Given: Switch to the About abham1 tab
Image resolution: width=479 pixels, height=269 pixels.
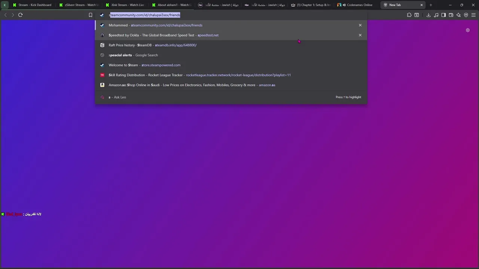Looking at the screenshot, I should [171, 5].
